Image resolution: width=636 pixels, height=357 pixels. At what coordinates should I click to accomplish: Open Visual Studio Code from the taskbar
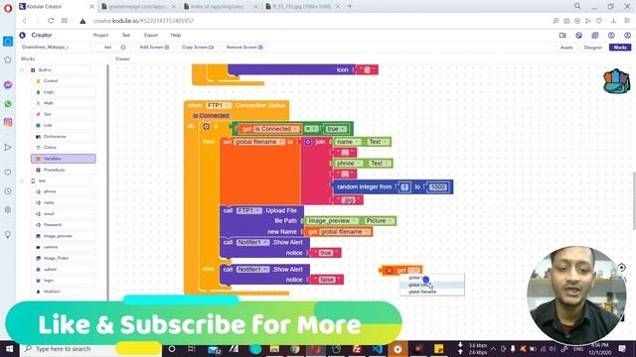(378, 349)
